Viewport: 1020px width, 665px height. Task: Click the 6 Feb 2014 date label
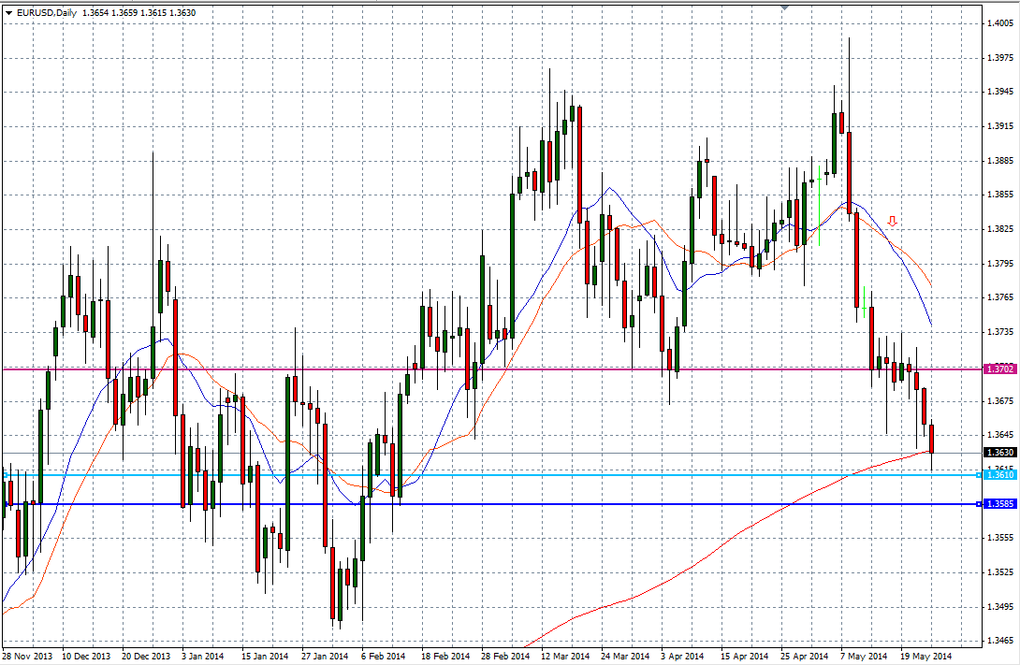[x=383, y=656]
